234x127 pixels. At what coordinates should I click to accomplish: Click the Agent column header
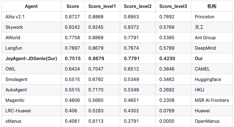point(31,6)
